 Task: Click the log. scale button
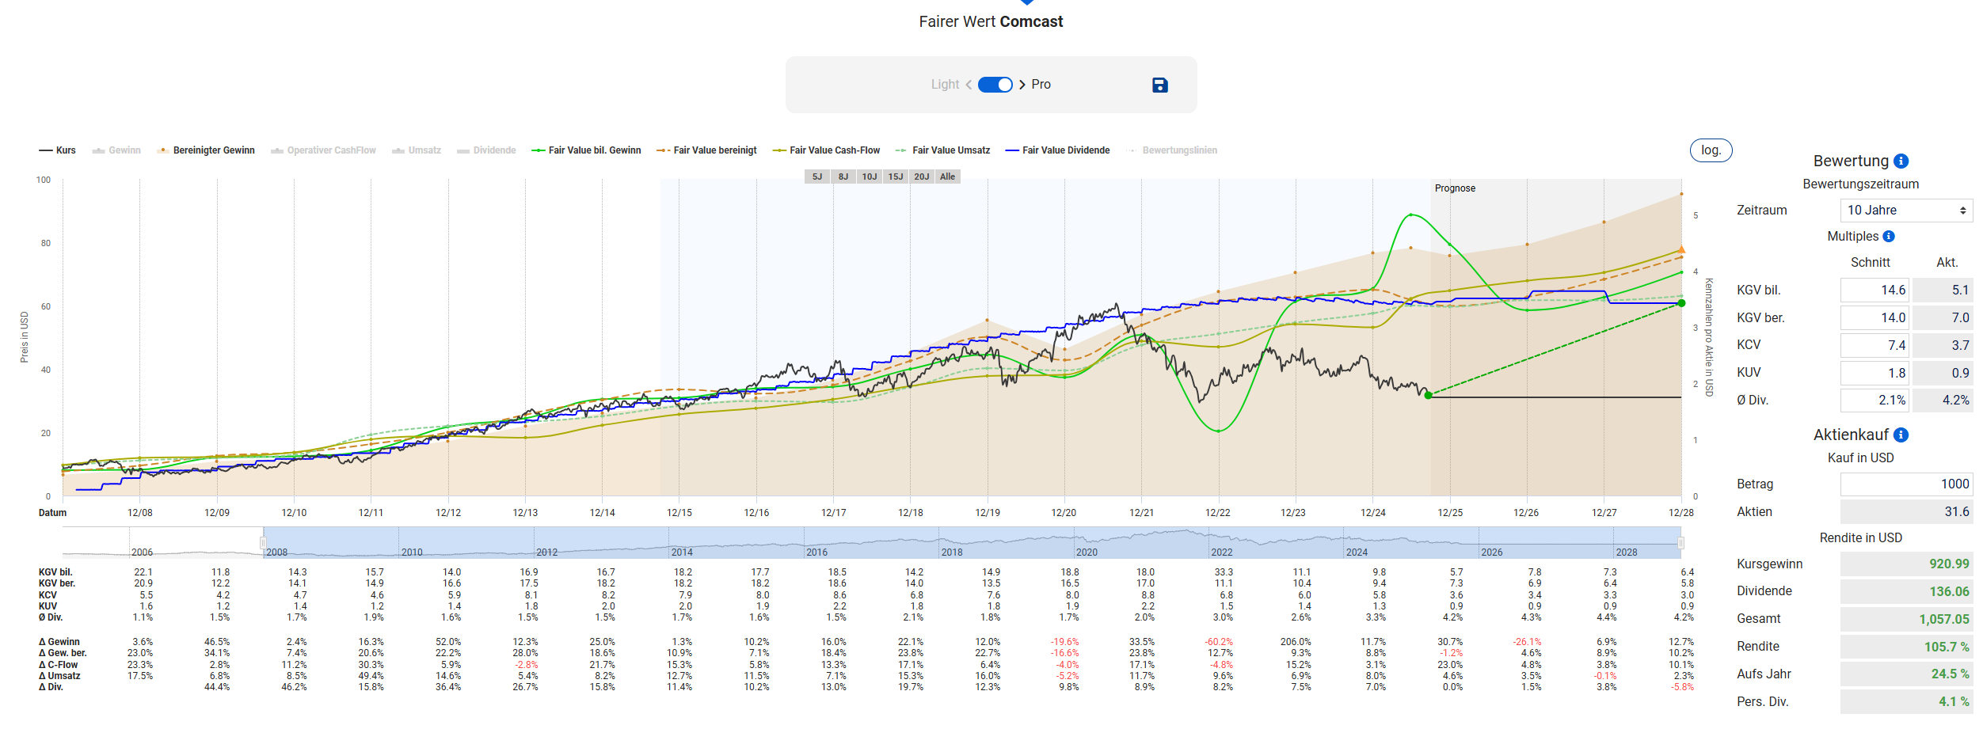point(1711,150)
